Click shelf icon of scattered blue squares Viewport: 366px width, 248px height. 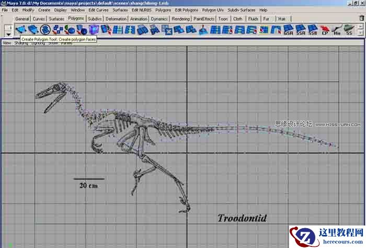click(x=58, y=30)
